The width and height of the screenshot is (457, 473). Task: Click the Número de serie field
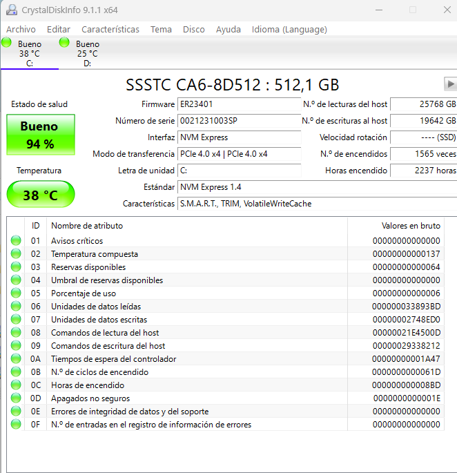pos(239,121)
